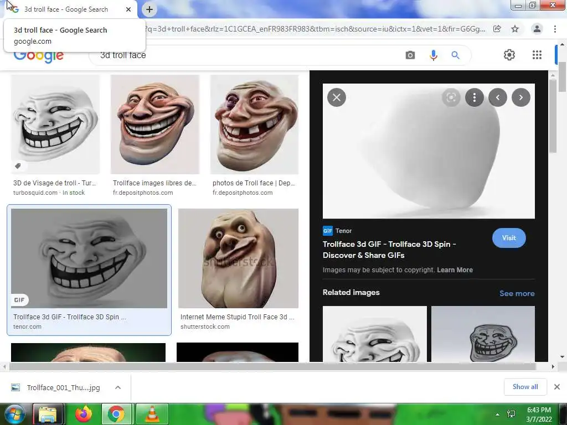This screenshot has height=425, width=567.
Task: Open 'Trollface images libres de...' result title
Action: pyautogui.click(x=154, y=183)
